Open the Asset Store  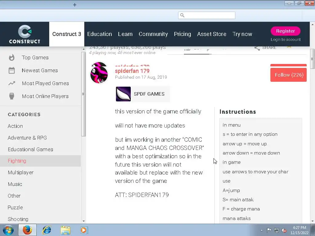(x=212, y=34)
